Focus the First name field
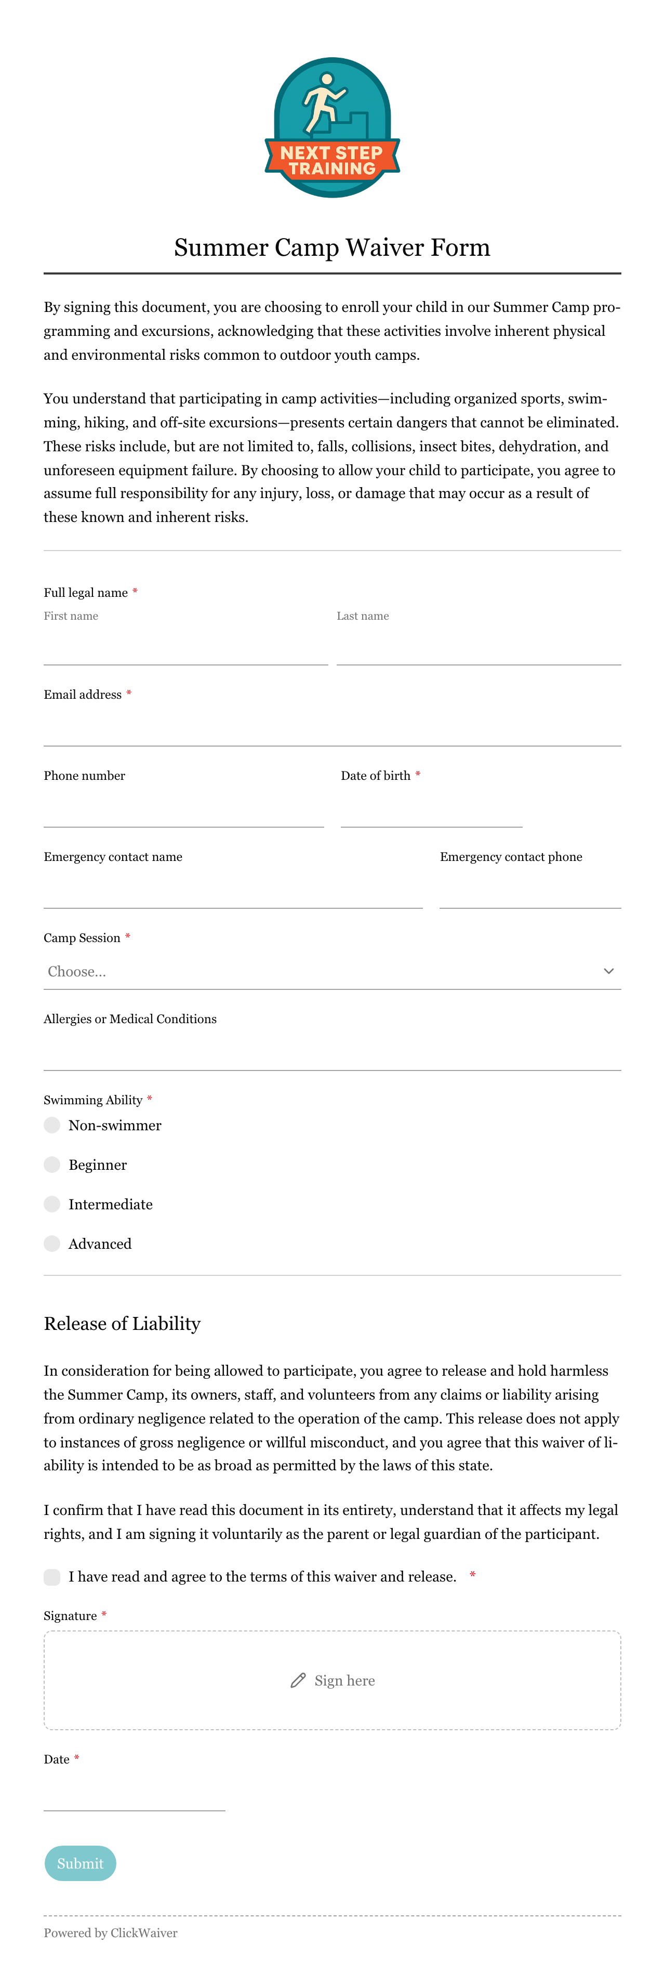This screenshot has height=1985, width=665. 187,647
